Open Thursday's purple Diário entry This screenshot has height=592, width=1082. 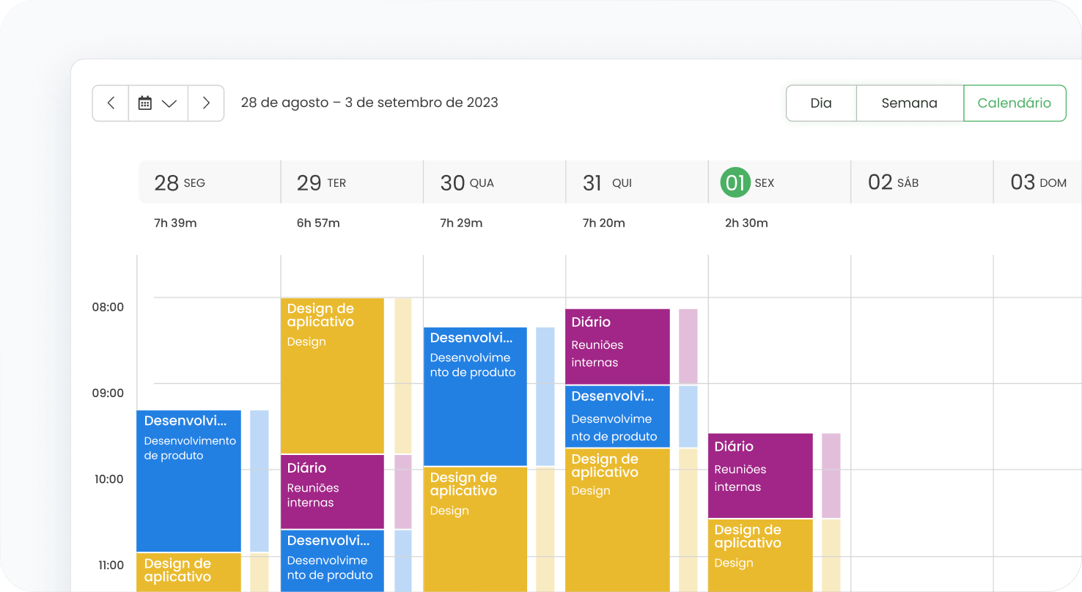point(617,347)
